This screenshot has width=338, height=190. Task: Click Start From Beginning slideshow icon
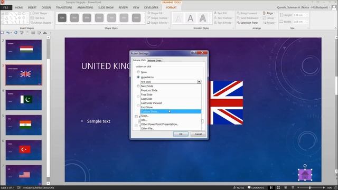(22, 33)
